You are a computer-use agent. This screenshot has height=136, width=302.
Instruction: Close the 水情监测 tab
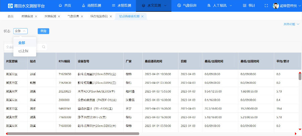pyautogui.click(x=59, y=16)
